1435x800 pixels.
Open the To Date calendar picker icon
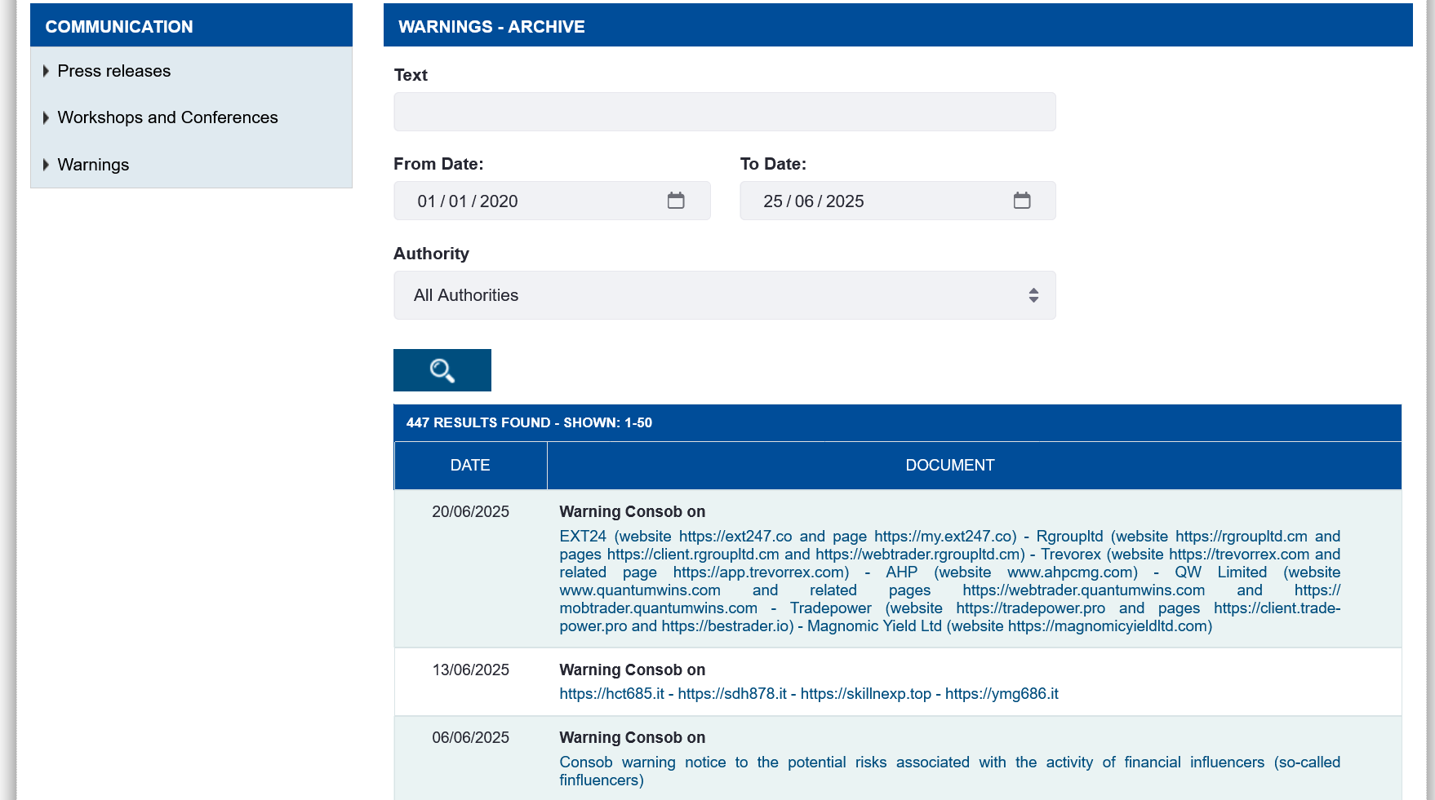1022,201
